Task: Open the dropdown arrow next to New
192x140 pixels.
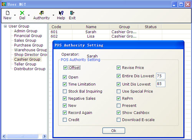Action: point(15,15)
